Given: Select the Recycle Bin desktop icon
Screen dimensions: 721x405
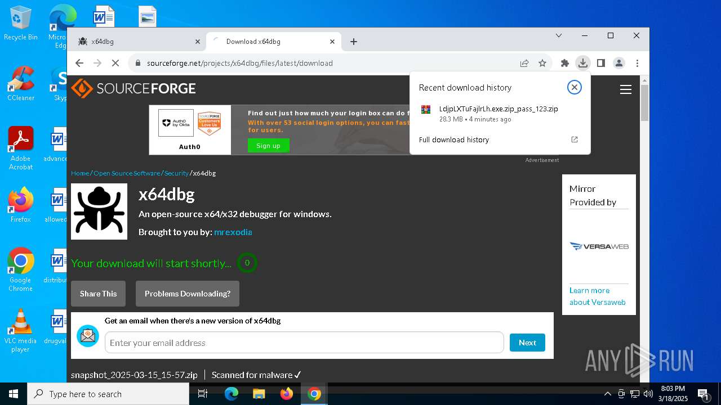Looking at the screenshot, I should 21,24.
